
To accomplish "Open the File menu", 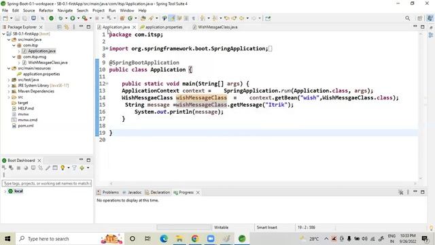I will pos(5,11).
